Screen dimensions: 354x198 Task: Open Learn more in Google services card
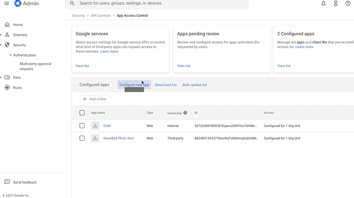point(109,51)
